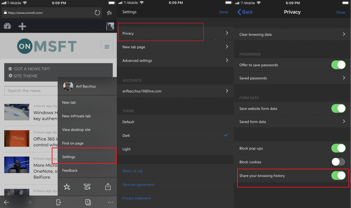Toggle Block pop-ups switch

pyautogui.click(x=338, y=148)
